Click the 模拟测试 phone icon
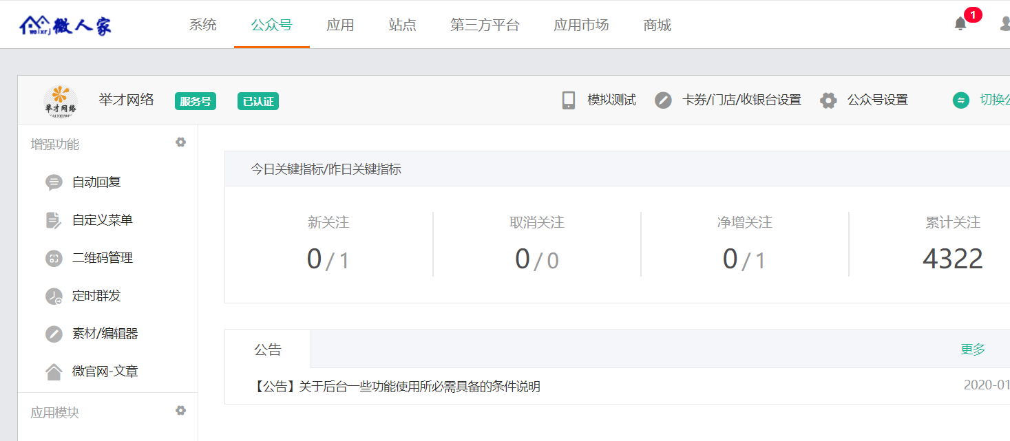The width and height of the screenshot is (1010, 441). (569, 100)
